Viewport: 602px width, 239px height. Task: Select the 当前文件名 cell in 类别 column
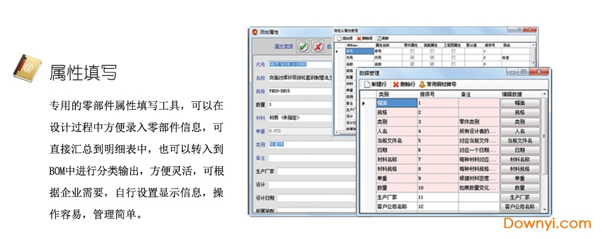point(397,140)
